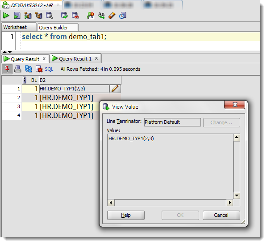Collapse editor pane with splitter up arrow
This screenshot has height=244, width=267.
point(4,52)
